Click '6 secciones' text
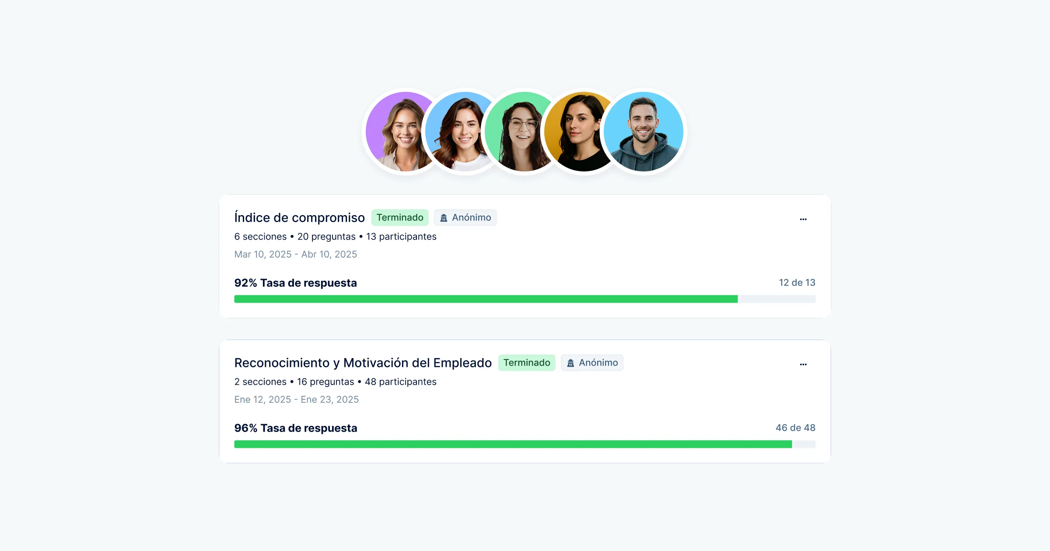 pyautogui.click(x=260, y=237)
